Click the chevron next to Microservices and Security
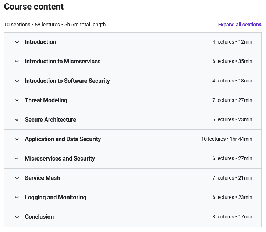 pyautogui.click(x=17, y=159)
